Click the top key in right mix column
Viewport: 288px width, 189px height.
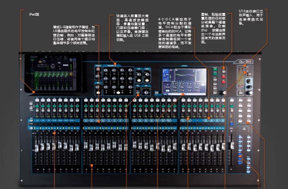[249, 137]
